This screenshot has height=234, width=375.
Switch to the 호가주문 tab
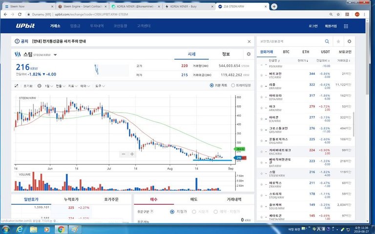[111, 199]
